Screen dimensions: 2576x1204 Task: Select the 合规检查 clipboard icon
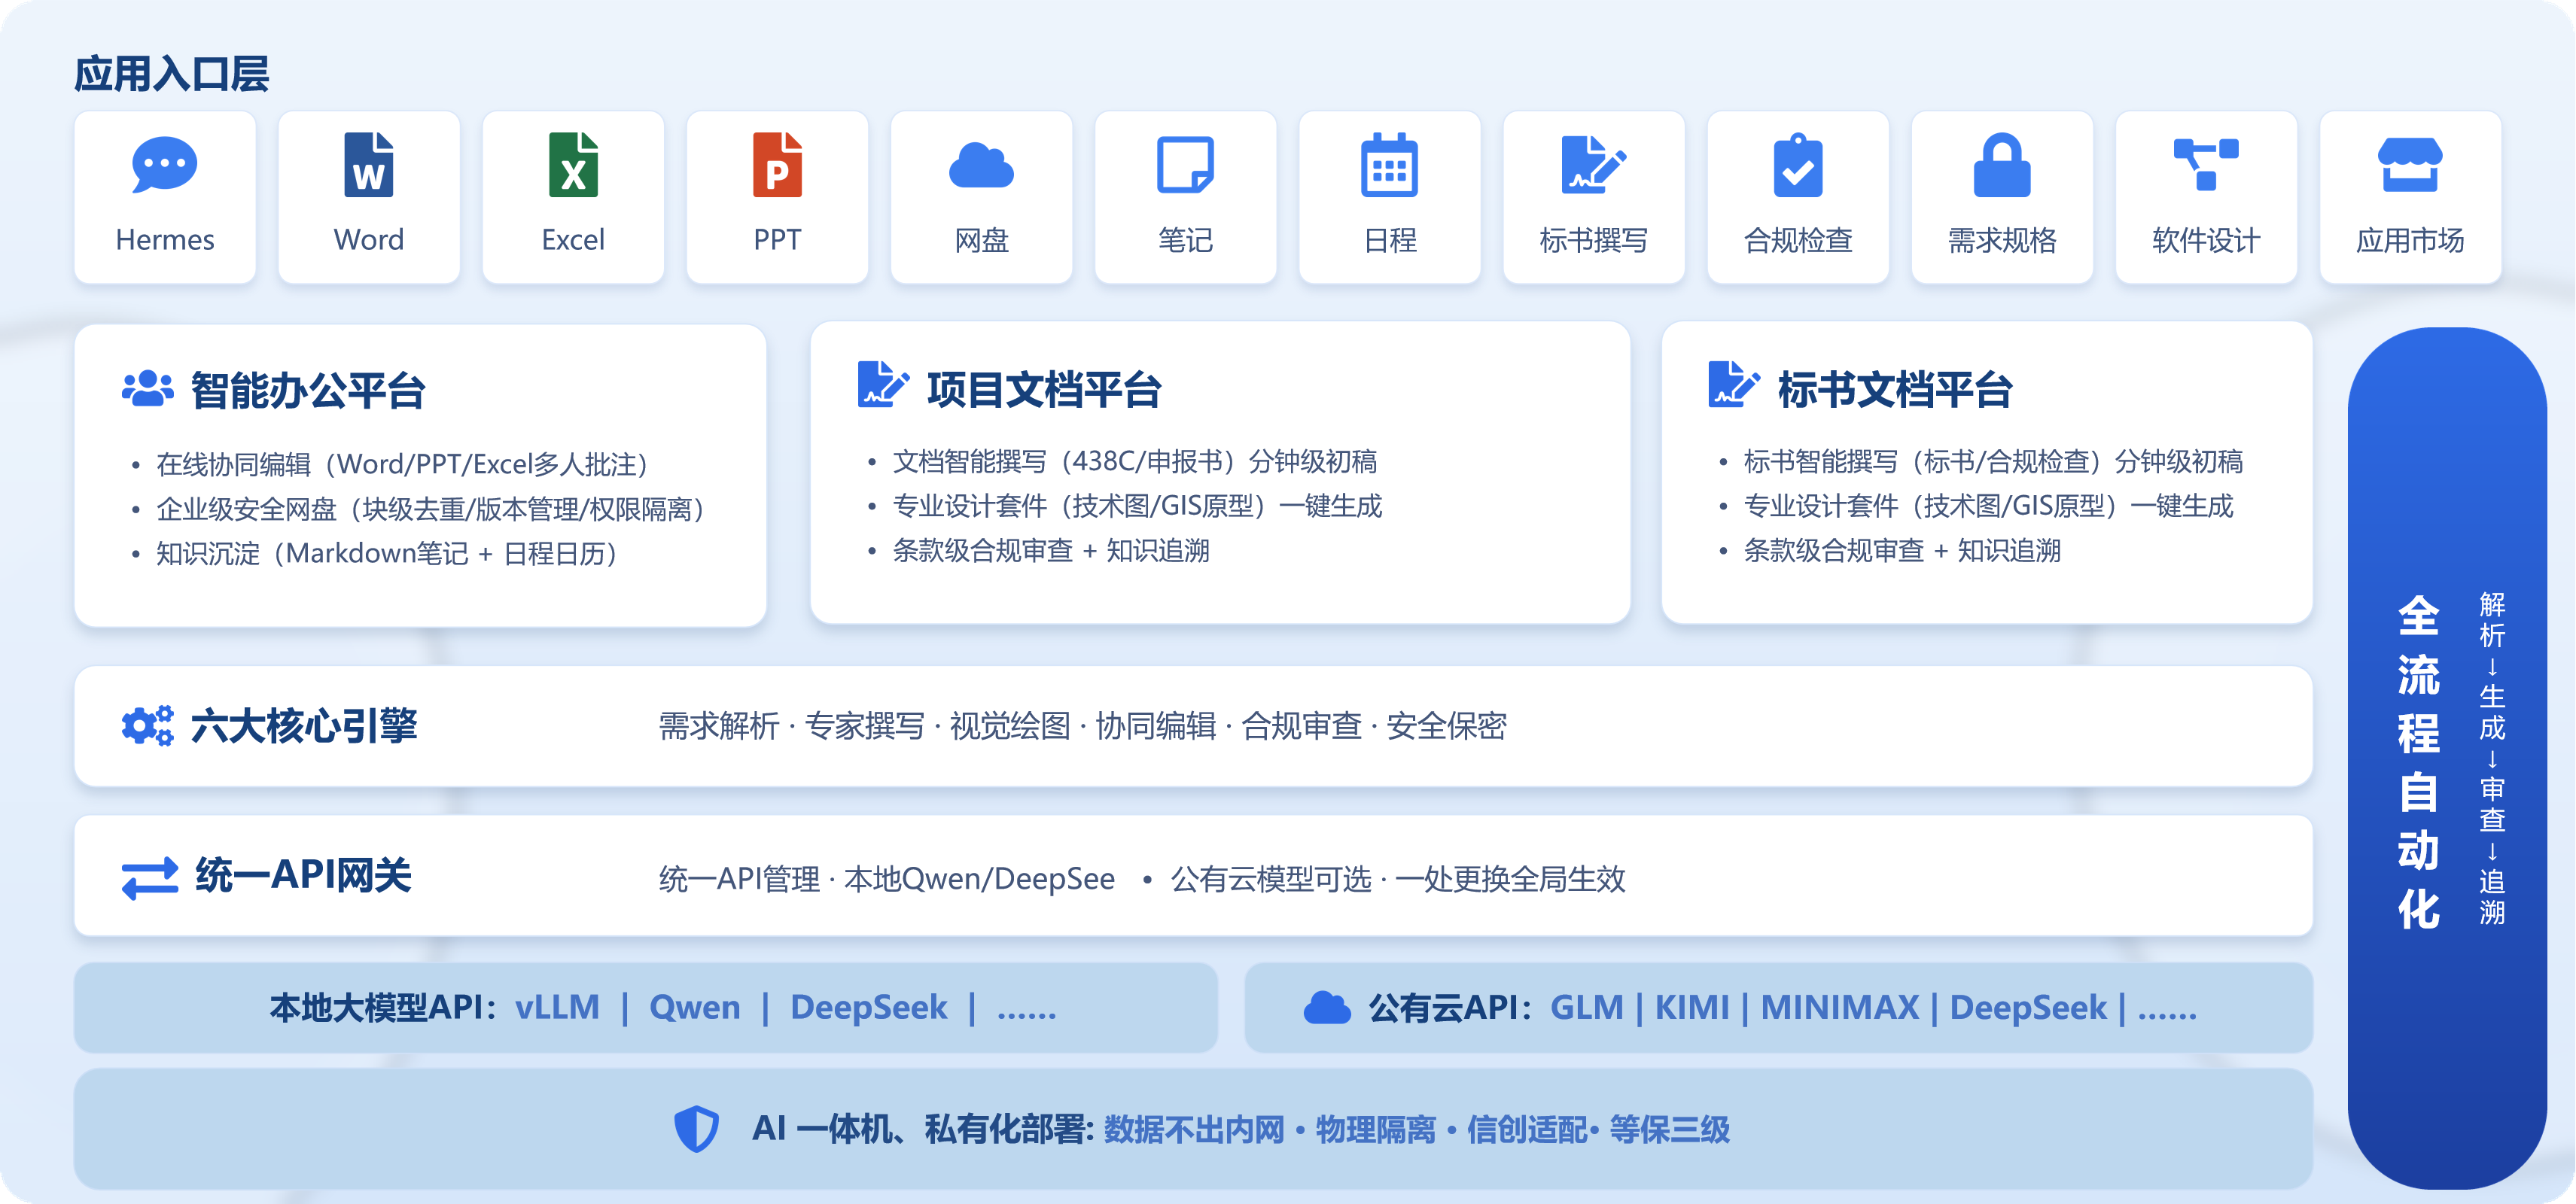click(x=1798, y=165)
